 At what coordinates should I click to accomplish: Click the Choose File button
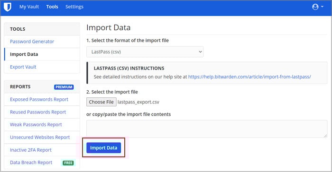click(x=101, y=102)
